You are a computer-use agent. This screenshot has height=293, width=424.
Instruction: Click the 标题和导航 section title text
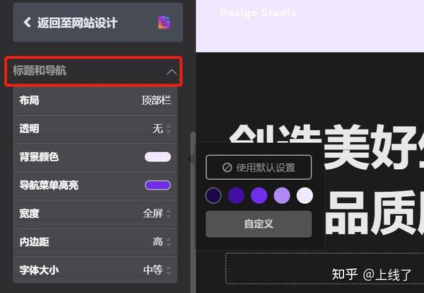[40, 70]
